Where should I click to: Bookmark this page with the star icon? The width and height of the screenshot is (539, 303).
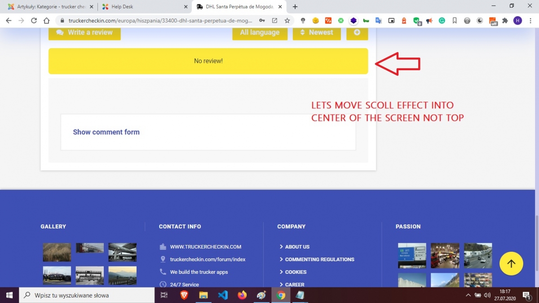click(x=287, y=21)
